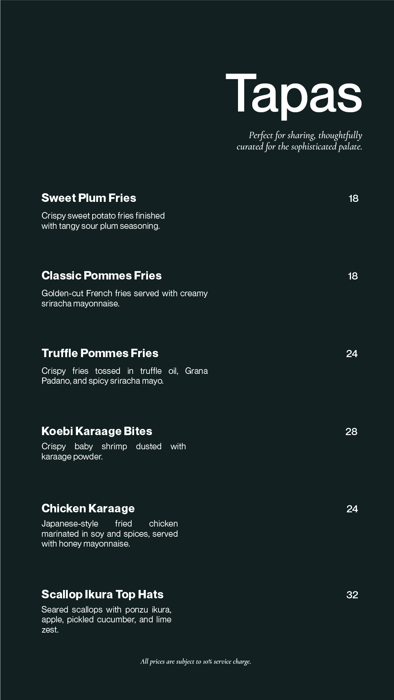394x700 pixels.
Task: Click the price of Truffle Pommes Fries
Action: tap(352, 354)
